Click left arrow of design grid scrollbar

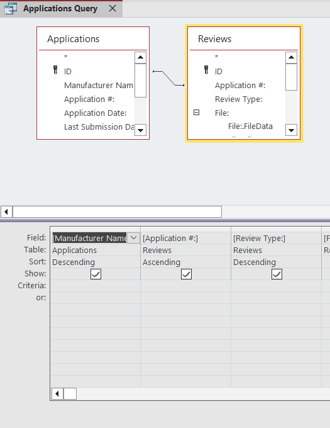[57, 393]
